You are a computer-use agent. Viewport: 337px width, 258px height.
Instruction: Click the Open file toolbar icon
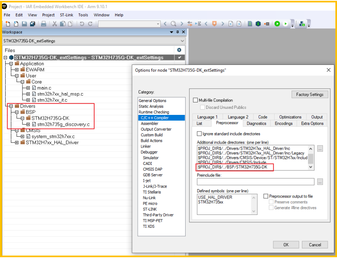coord(16,24)
